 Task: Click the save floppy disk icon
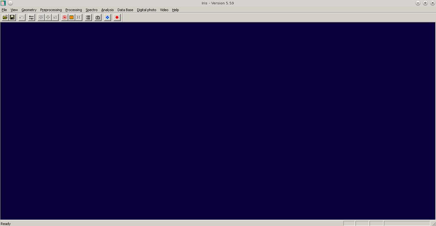[12, 17]
